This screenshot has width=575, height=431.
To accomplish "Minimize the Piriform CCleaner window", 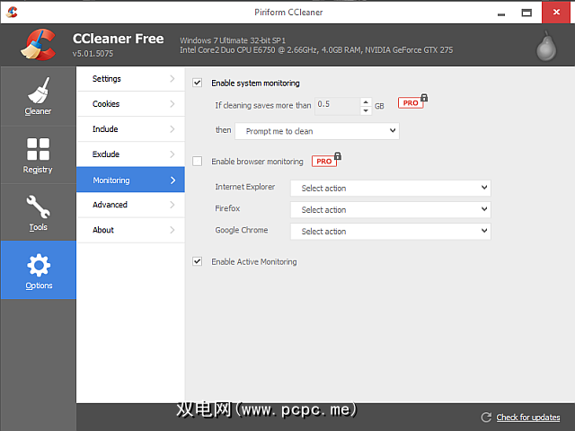I will tap(501, 13).
